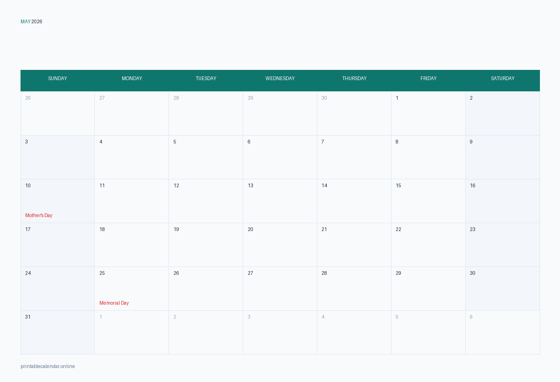Click the MAY 2026 title text
The image size is (560, 382).
coord(31,22)
